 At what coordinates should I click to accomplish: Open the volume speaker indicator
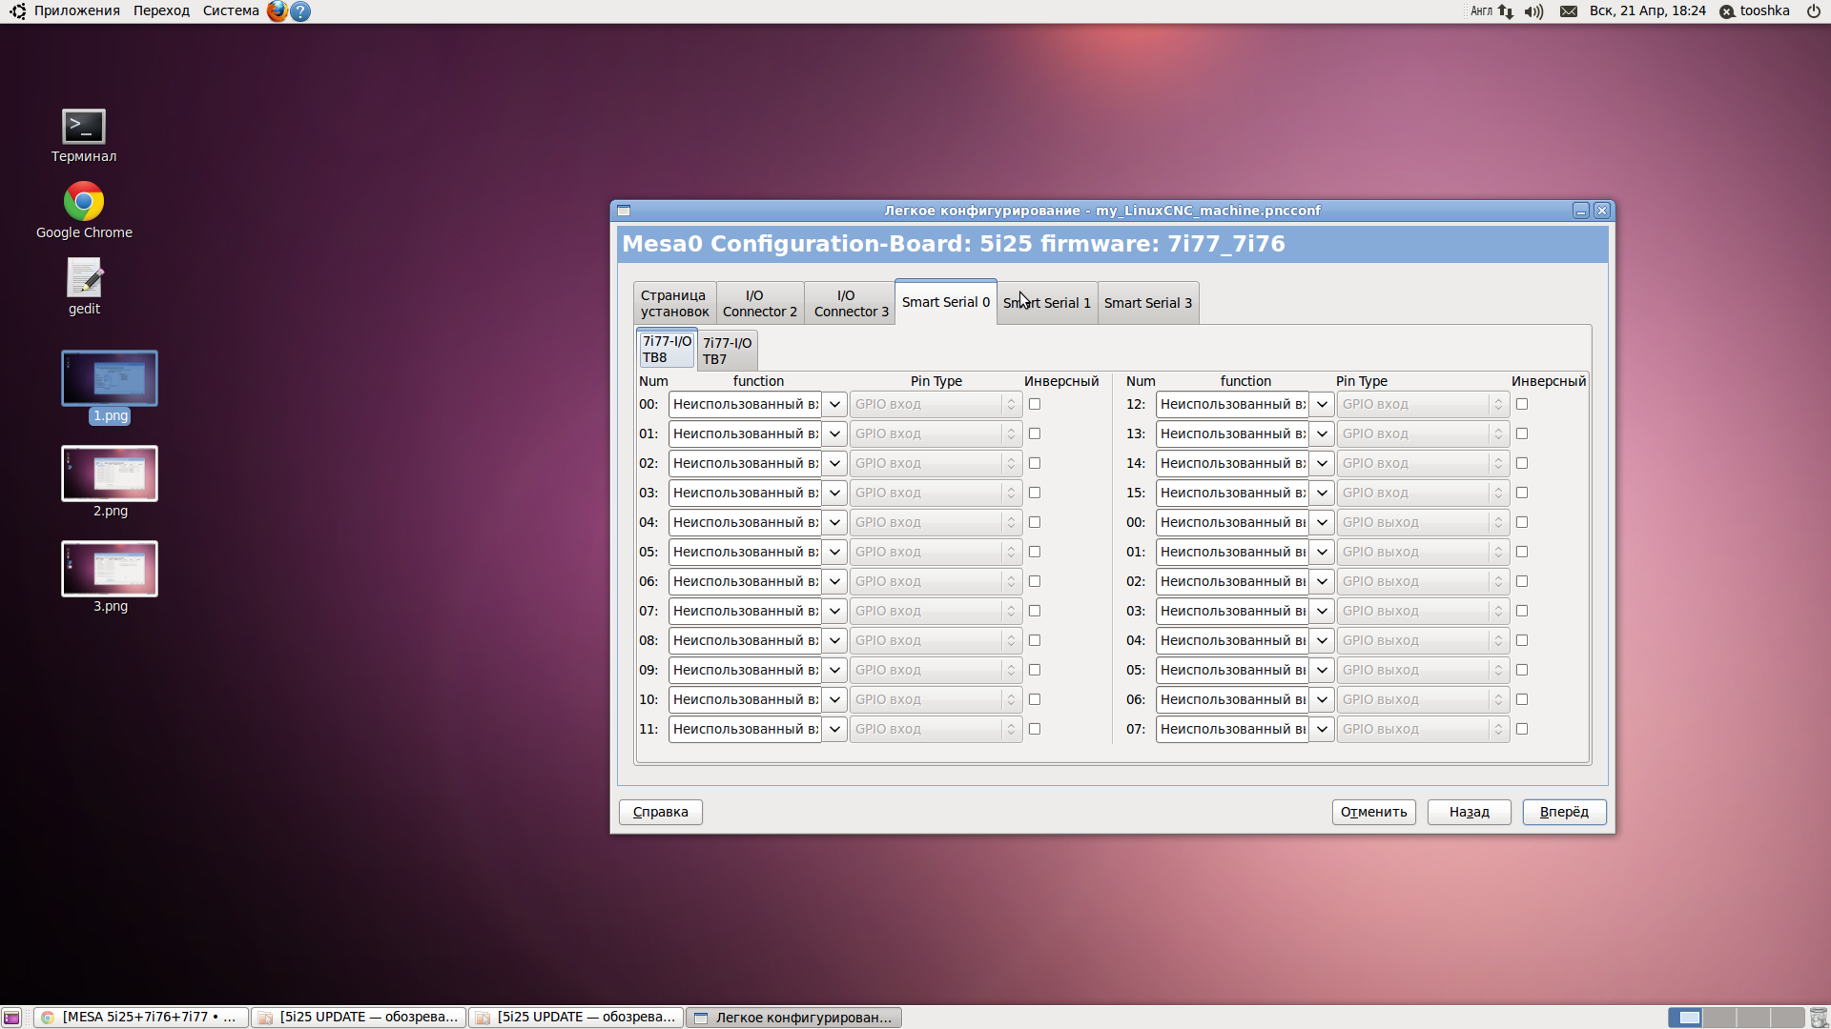1533,11
